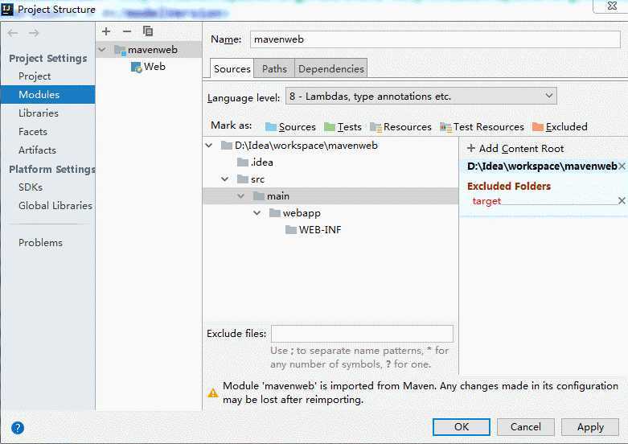Close the Project Structure dialog
628x444 pixels.
612,6
